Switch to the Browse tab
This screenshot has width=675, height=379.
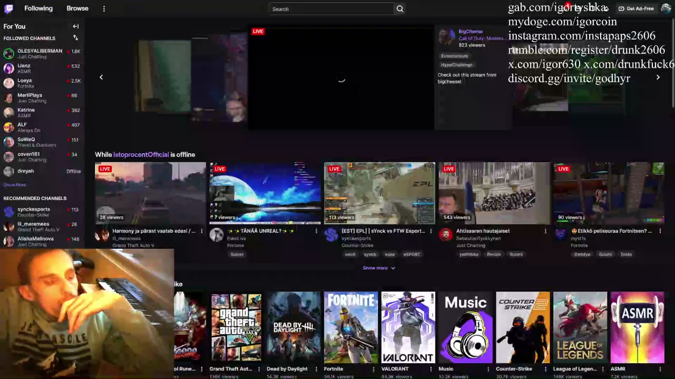tap(78, 8)
